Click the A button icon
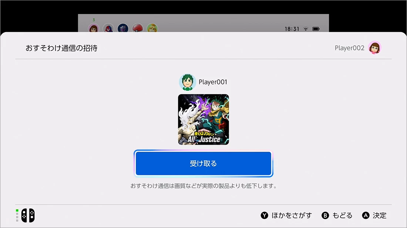The image size is (407, 228). click(x=366, y=215)
